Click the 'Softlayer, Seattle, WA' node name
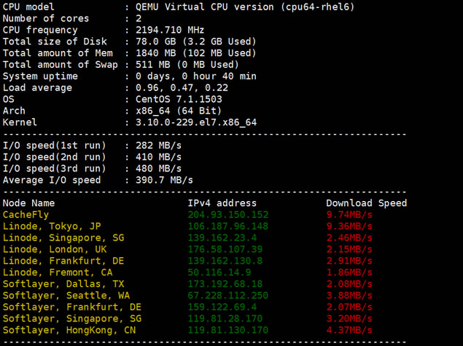 point(66,295)
